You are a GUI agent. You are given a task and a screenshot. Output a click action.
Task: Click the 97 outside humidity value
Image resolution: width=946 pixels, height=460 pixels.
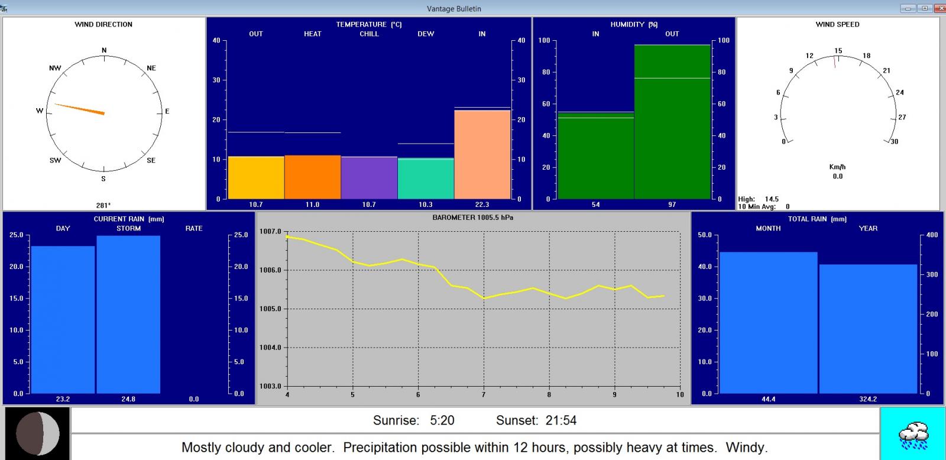point(672,205)
